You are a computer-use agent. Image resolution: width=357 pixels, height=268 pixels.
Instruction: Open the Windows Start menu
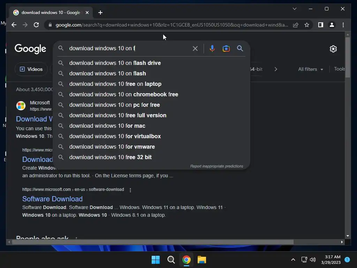pos(156,260)
